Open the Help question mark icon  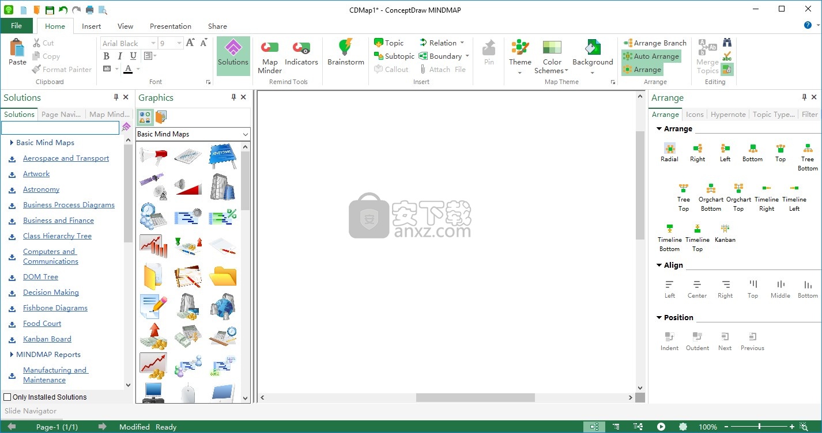point(808,25)
